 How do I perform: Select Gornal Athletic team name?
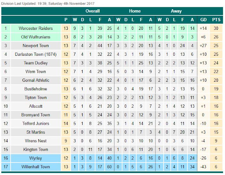[x=36, y=80]
